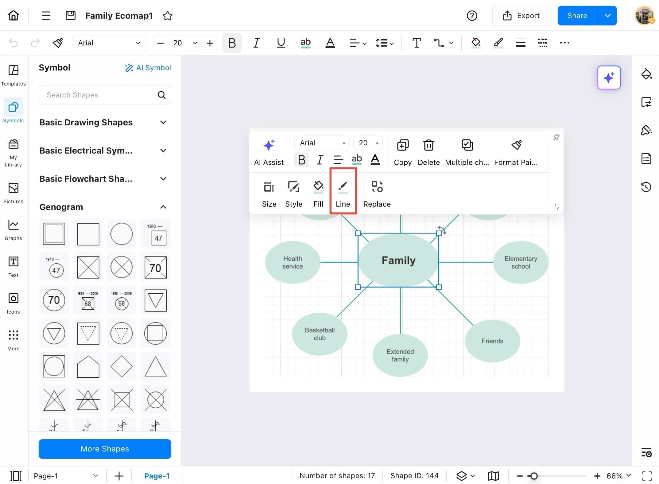This screenshot has width=659, height=484.
Task: Open the Arial font dropdown in top toolbar
Action: coord(109,43)
